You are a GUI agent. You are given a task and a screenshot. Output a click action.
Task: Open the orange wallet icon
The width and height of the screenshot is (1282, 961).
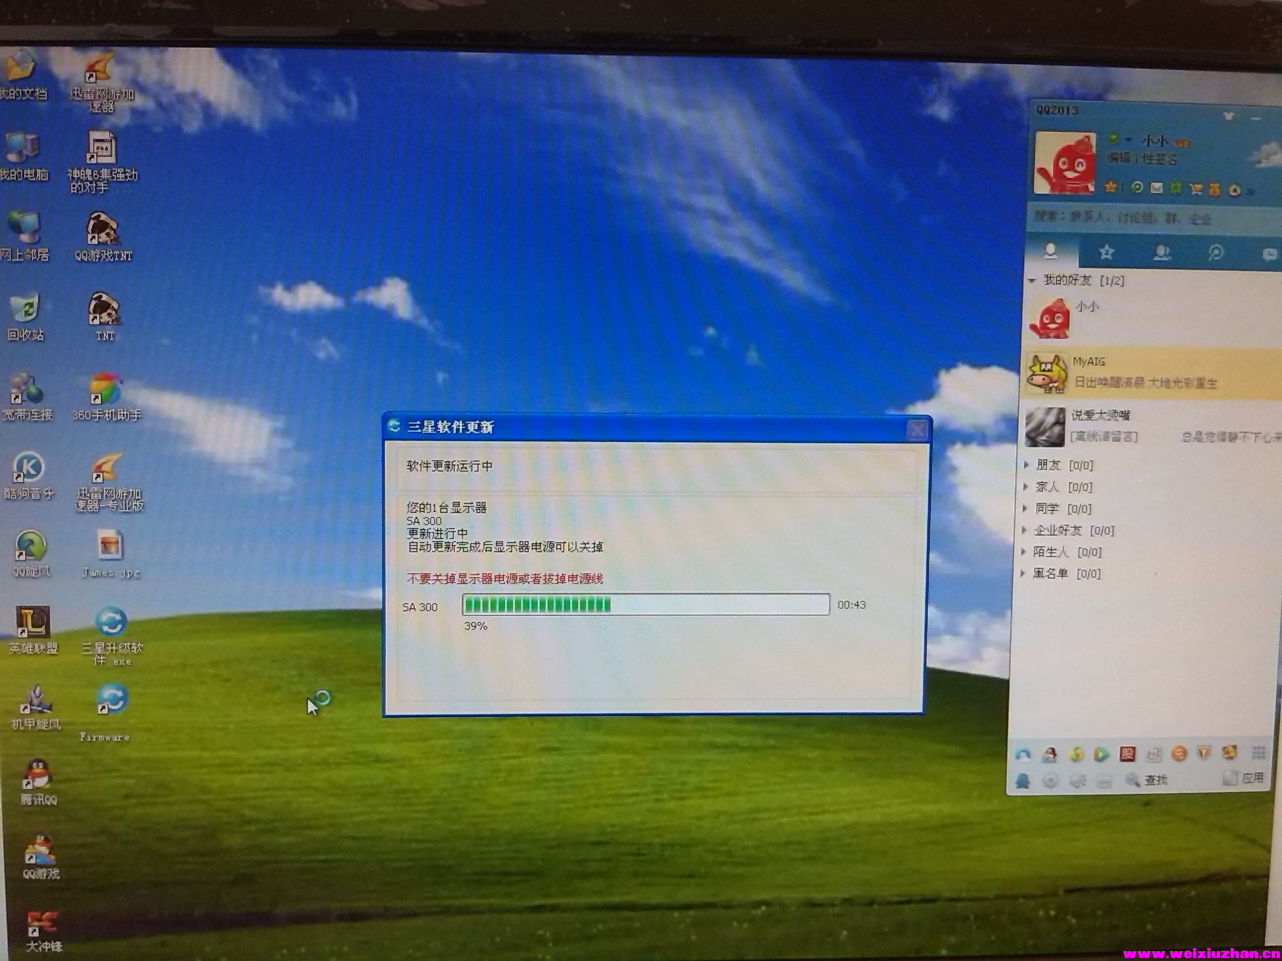tap(1215, 189)
